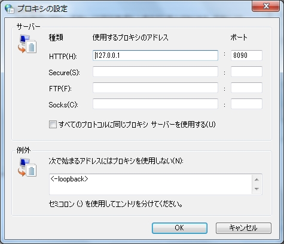Click the FTP proxy address field
The image size is (284, 244).
[x=155, y=88]
